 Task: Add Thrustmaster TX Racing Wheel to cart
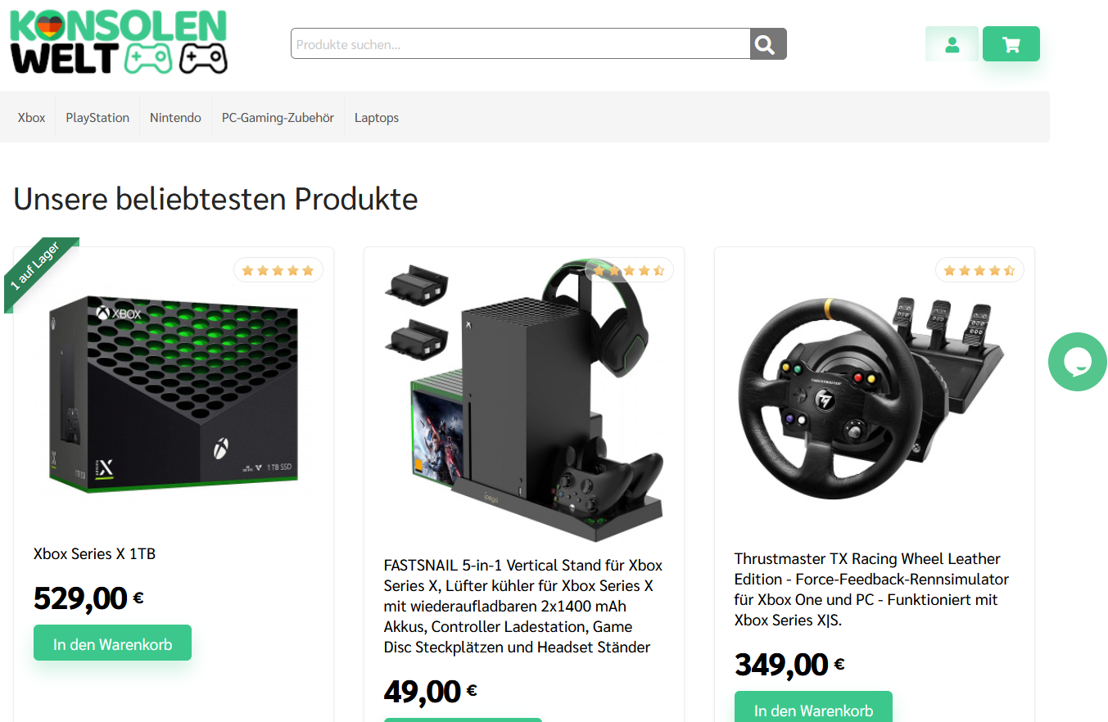[813, 707]
